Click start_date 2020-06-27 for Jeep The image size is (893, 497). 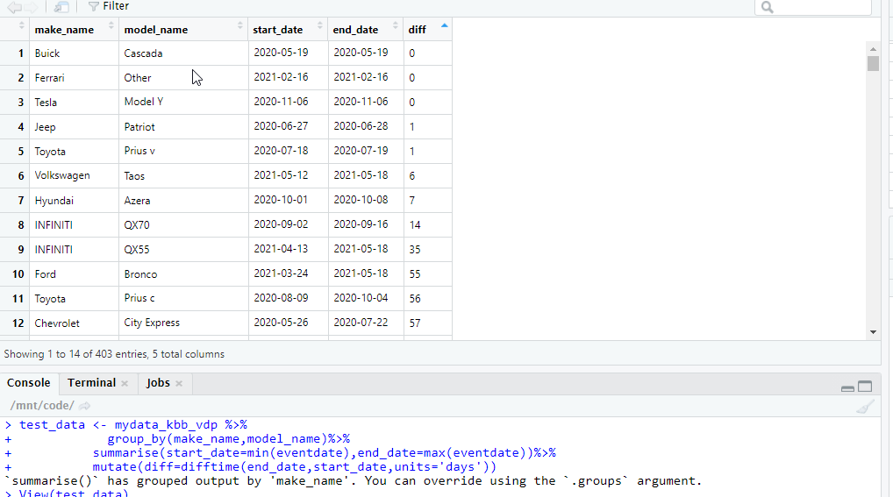[x=289, y=126]
